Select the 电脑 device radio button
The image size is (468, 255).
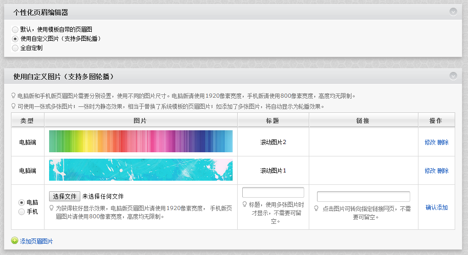pyautogui.click(x=21, y=202)
